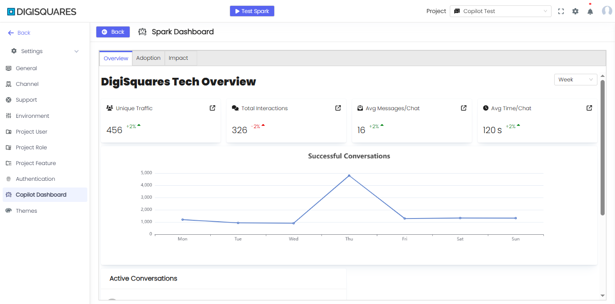The width and height of the screenshot is (615, 304).
Task: Toggle fullscreen mode icon
Action: 561,11
